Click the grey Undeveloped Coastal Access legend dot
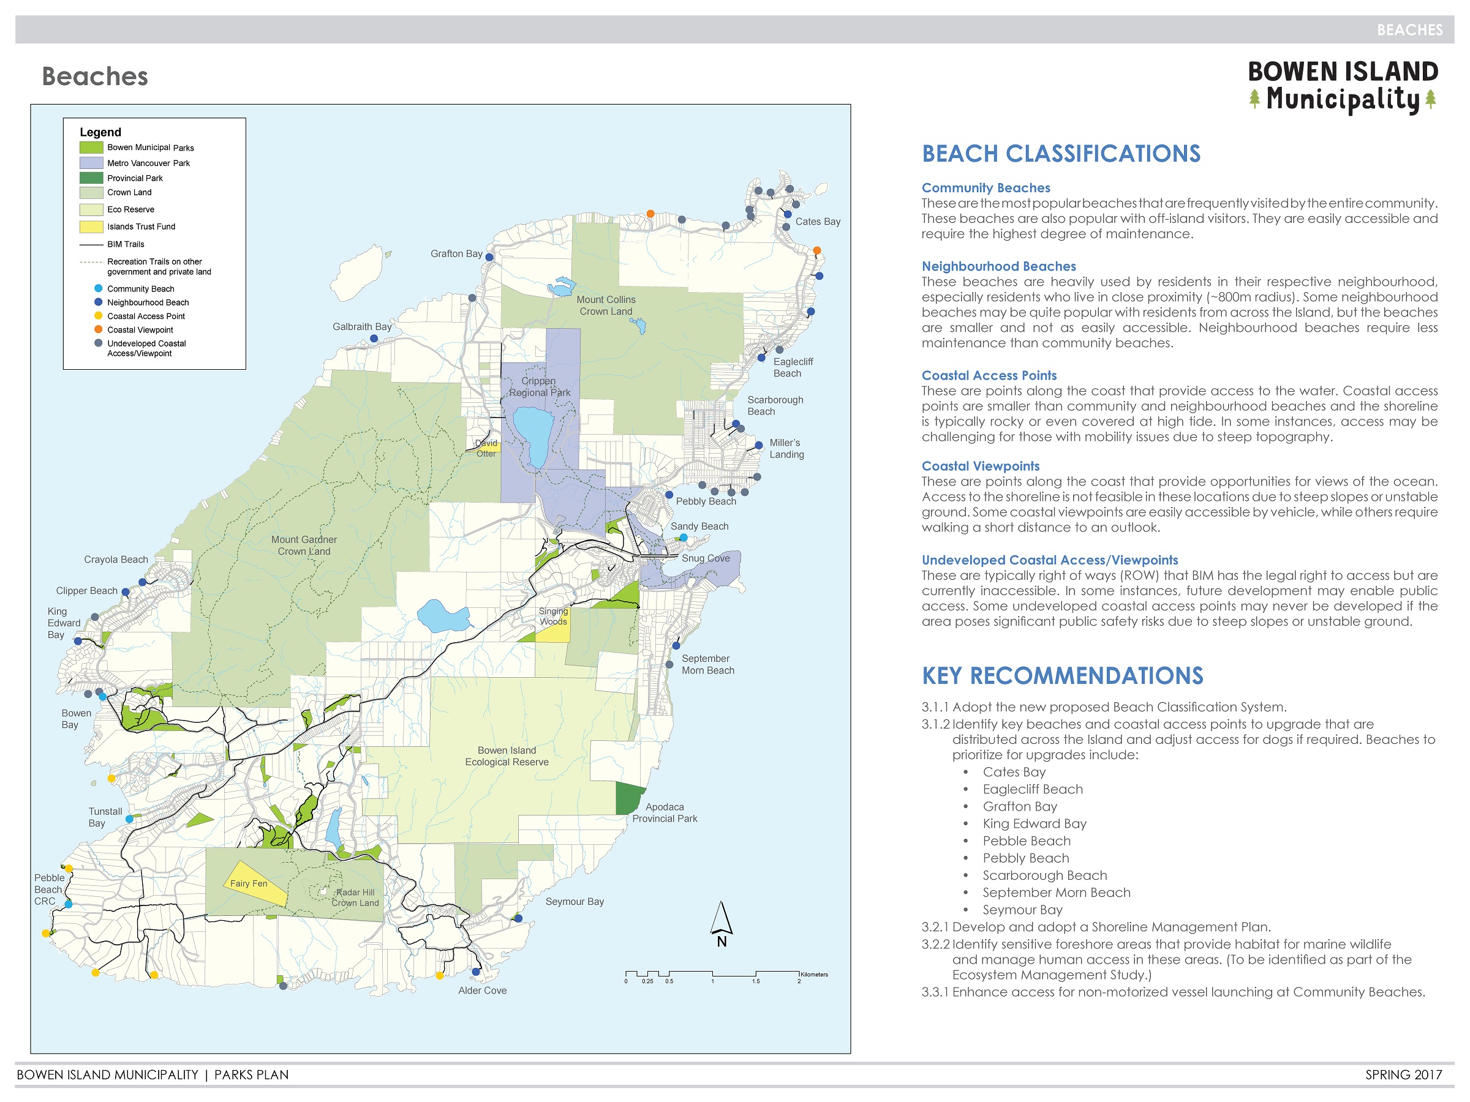This screenshot has width=1470, height=1102. click(x=99, y=343)
